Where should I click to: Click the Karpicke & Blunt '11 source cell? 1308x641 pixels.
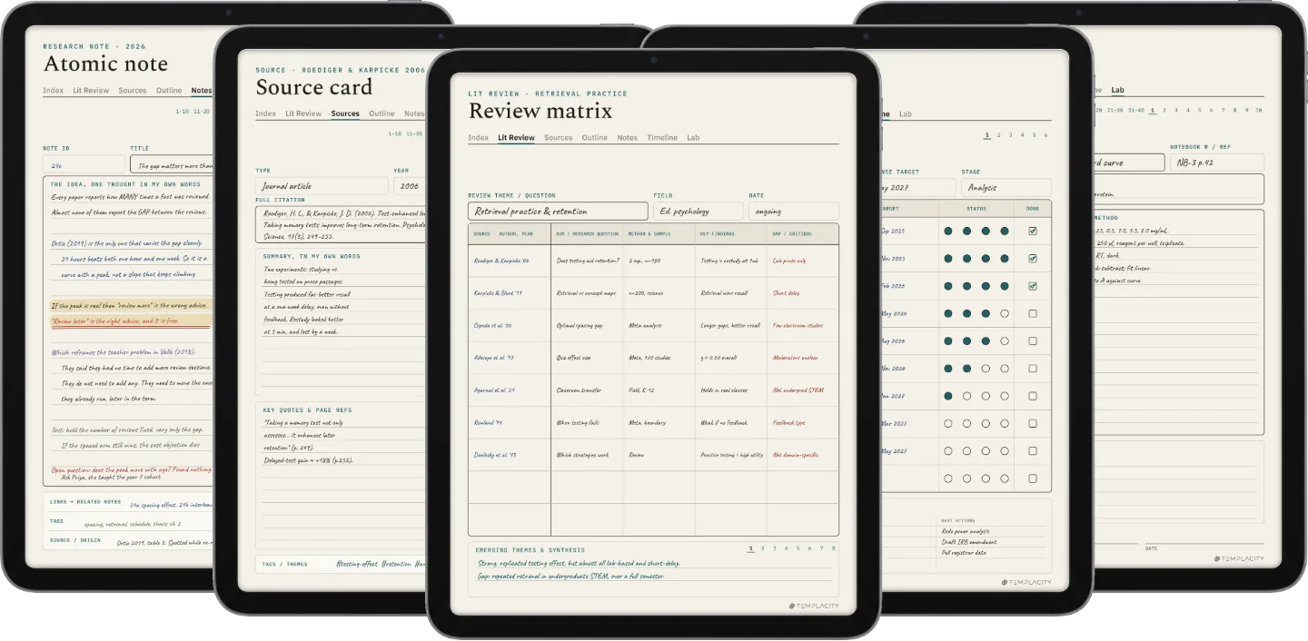(510, 293)
